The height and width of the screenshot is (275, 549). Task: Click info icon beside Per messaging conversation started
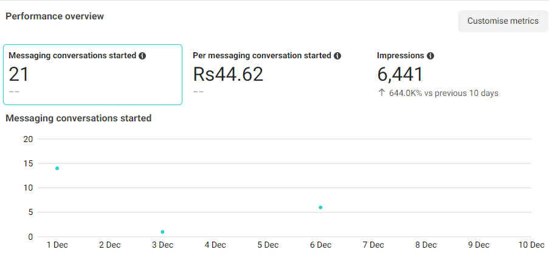tap(337, 56)
